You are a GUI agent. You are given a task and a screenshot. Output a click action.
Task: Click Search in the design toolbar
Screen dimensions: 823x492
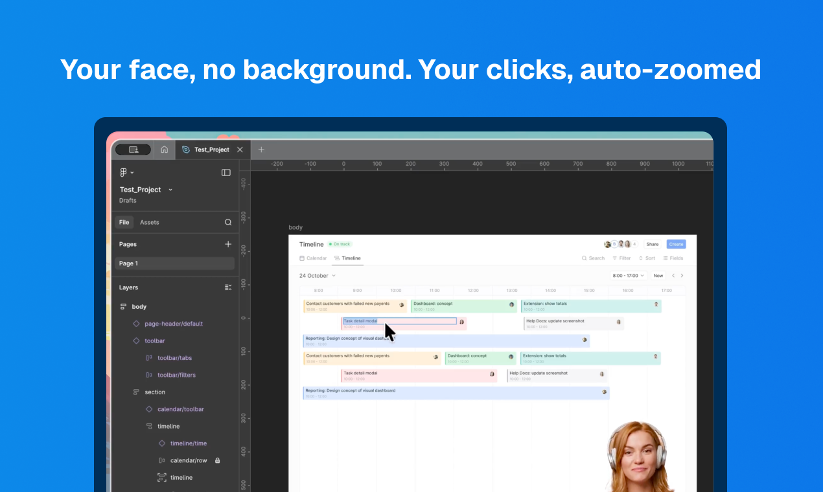pos(593,258)
